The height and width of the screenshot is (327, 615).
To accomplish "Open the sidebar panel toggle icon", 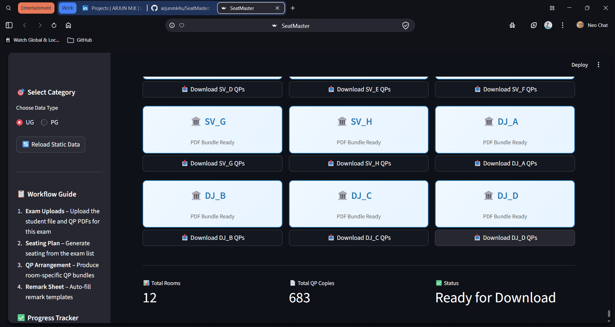I will (x=9, y=25).
